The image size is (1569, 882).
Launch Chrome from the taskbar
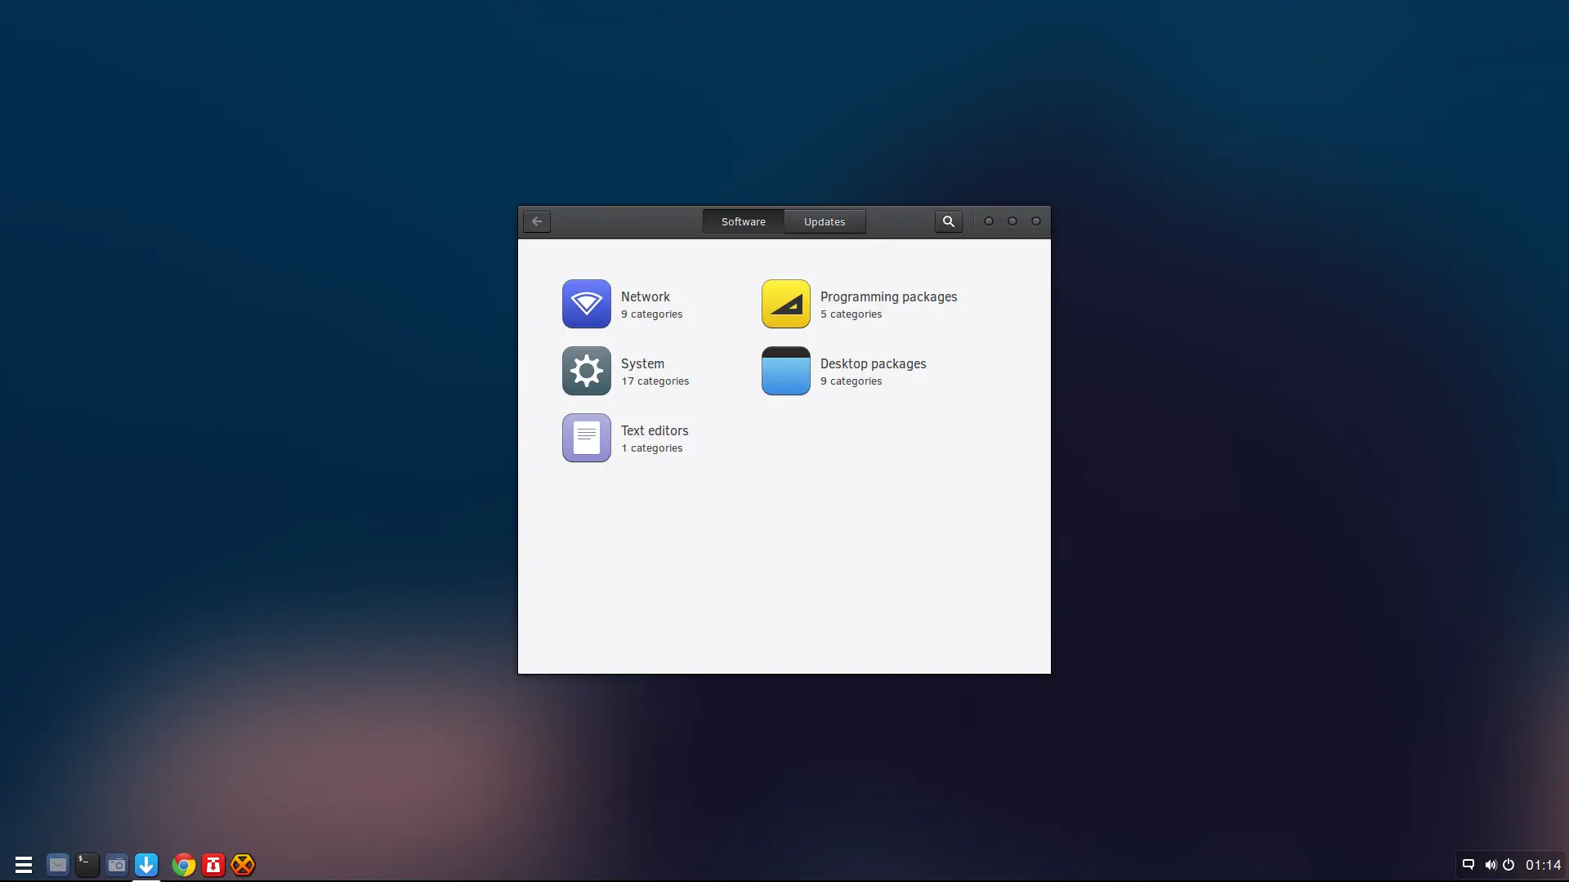tap(184, 865)
